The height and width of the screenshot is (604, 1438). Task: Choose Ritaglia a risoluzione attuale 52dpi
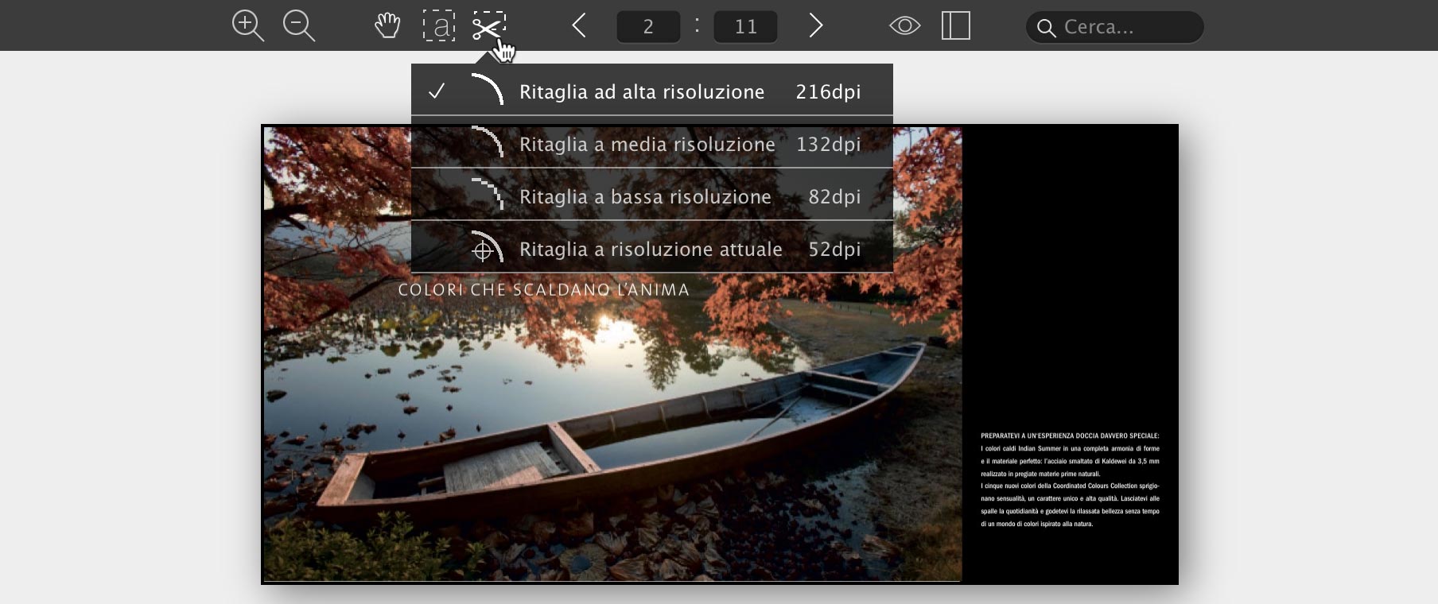[651, 249]
